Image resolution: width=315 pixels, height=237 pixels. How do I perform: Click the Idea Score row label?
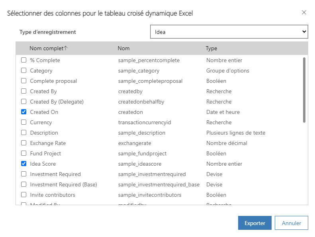click(x=43, y=164)
